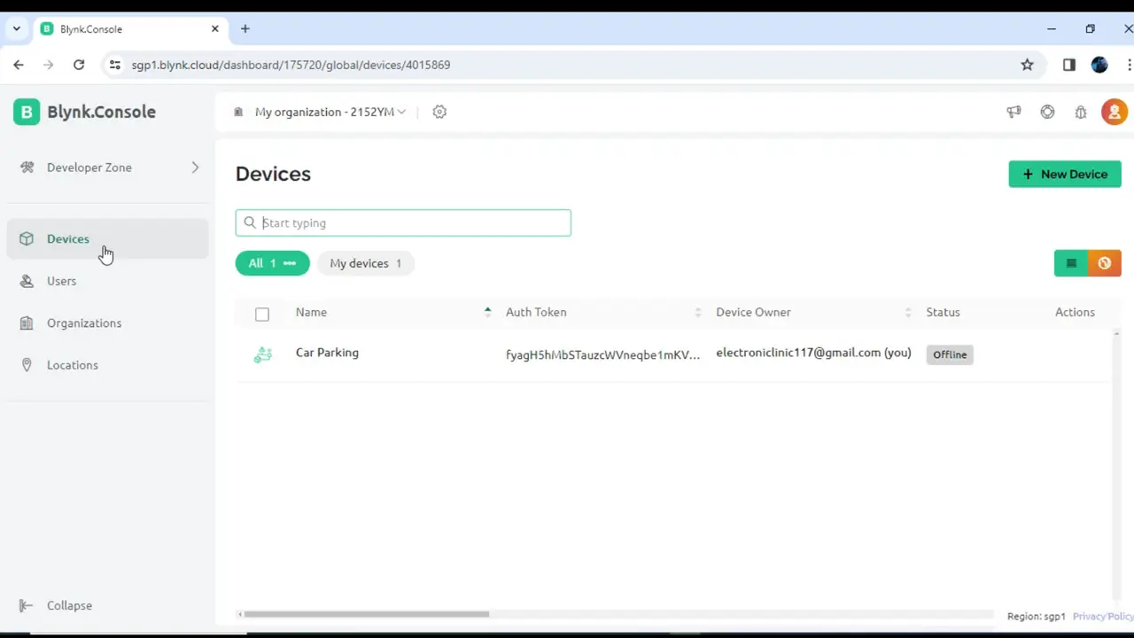Viewport: 1134px width, 638px height.
Task: Expand Developer Zone chevron
Action: (195, 167)
